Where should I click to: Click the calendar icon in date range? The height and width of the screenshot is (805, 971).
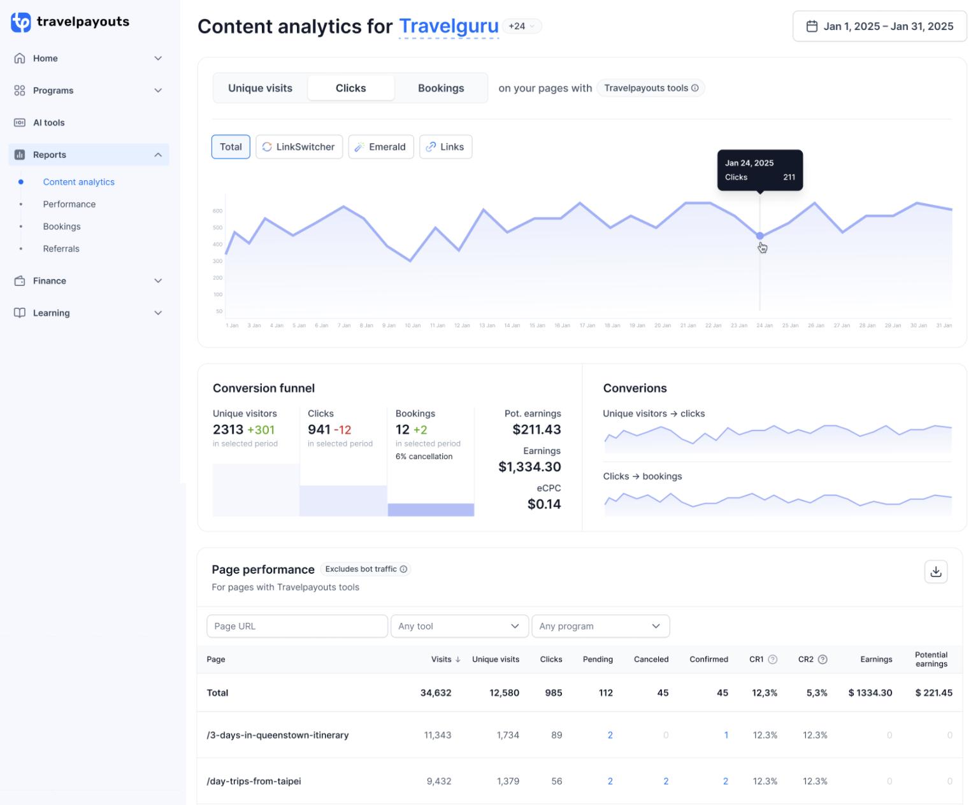pos(812,26)
